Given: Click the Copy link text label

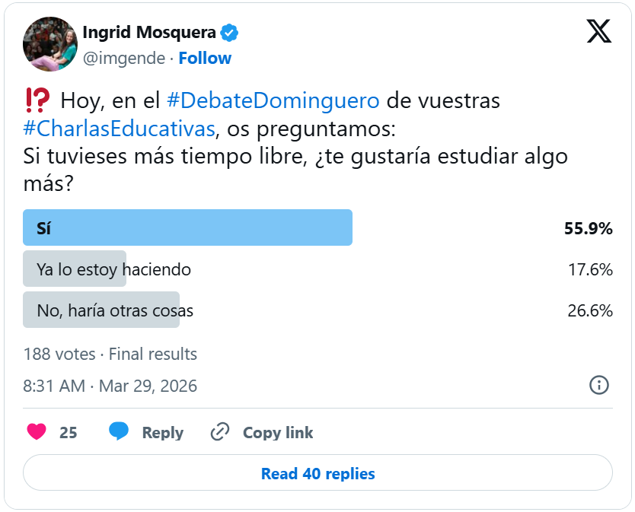Looking at the screenshot, I should (278, 432).
